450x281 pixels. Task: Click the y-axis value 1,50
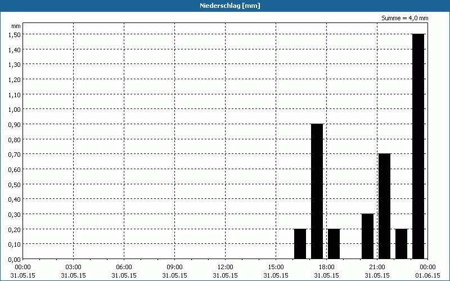click(x=15, y=35)
